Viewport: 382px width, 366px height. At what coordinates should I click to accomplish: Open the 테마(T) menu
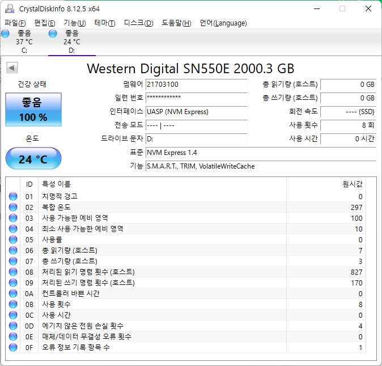[x=105, y=23]
